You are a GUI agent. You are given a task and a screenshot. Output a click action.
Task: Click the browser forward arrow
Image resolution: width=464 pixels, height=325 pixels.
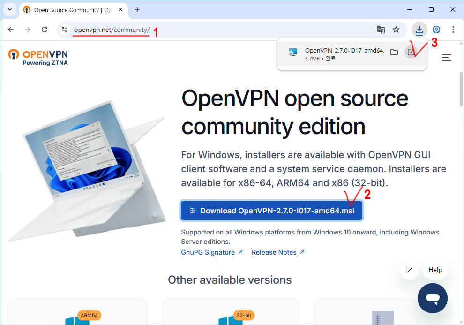pyautogui.click(x=28, y=30)
